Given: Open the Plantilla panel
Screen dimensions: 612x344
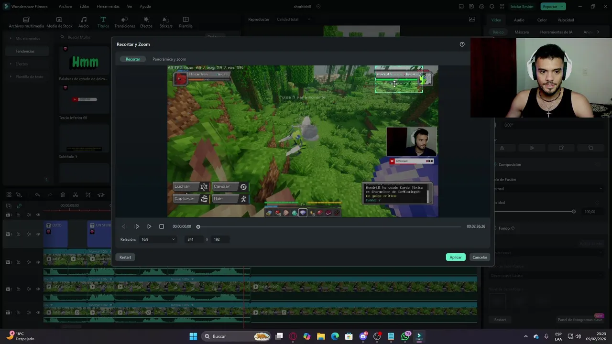Looking at the screenshot, I should click(186, 22).
